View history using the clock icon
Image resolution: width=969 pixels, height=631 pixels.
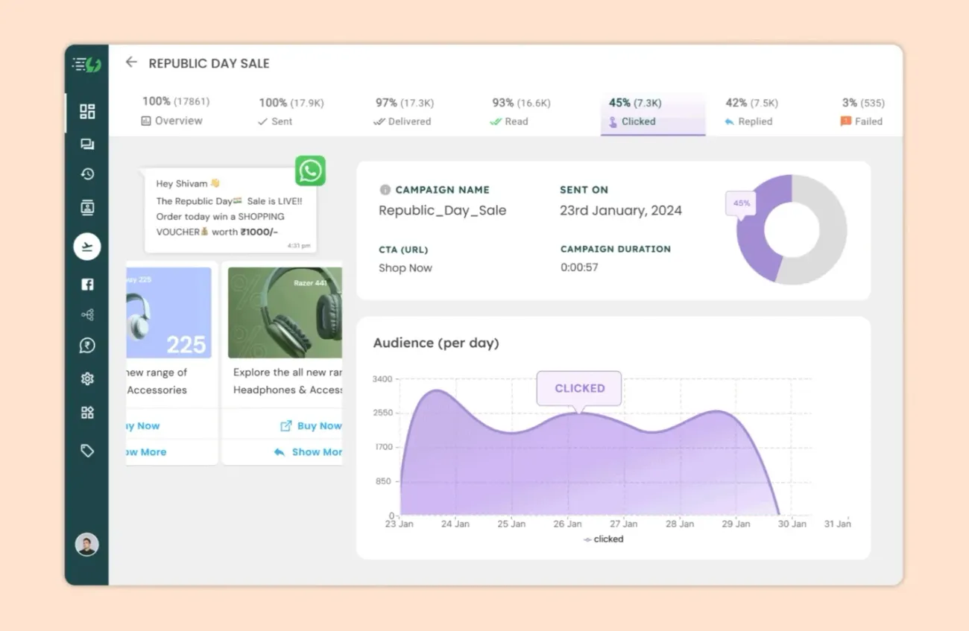pos(86,174)
